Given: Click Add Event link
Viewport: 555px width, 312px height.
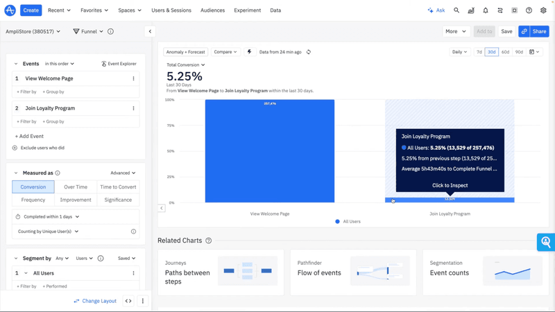Looking at the screenshot, I should tap(29, 137).
